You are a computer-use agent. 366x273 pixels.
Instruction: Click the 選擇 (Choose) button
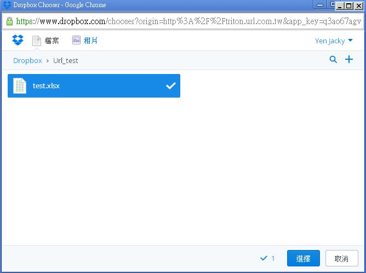[x=303, y=258]
